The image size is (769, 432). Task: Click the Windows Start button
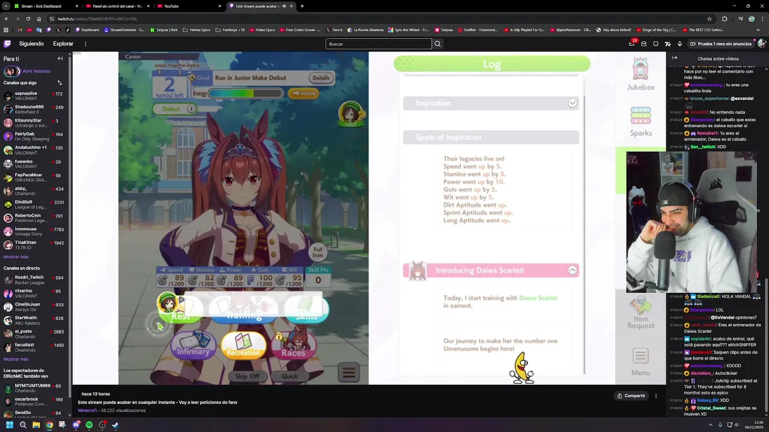pyautogui.click(x=10, y=425)
